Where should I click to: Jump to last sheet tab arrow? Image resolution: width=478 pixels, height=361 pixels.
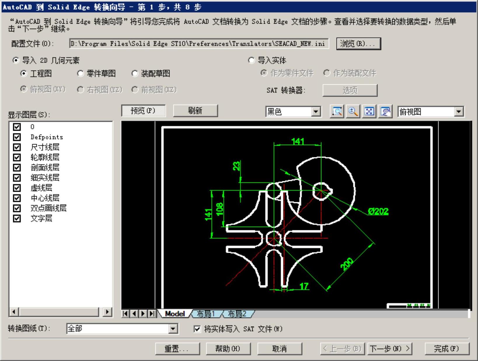pos(152,314)
